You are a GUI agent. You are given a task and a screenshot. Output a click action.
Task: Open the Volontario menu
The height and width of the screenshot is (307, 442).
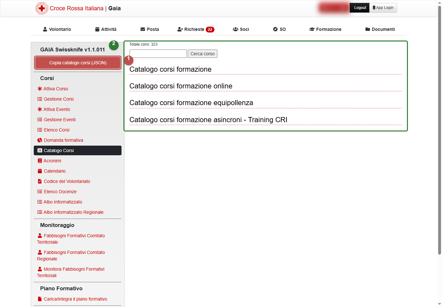pyautogui.click(x=57, y=29)
